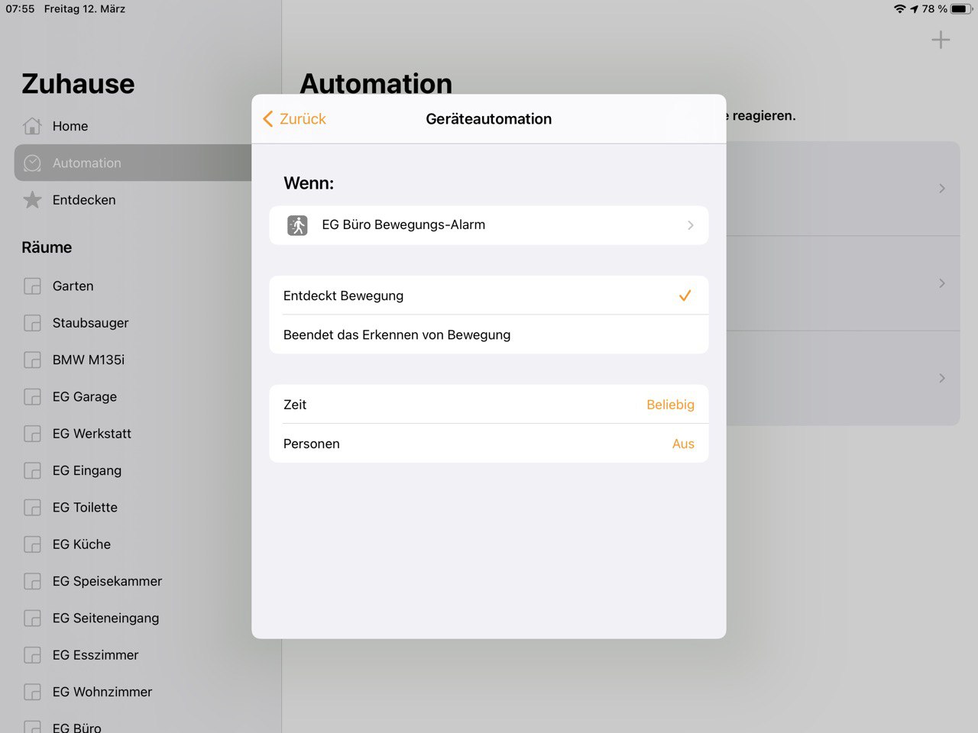
Task: Open the EG Speisekammer room entry
Action: 107,581
